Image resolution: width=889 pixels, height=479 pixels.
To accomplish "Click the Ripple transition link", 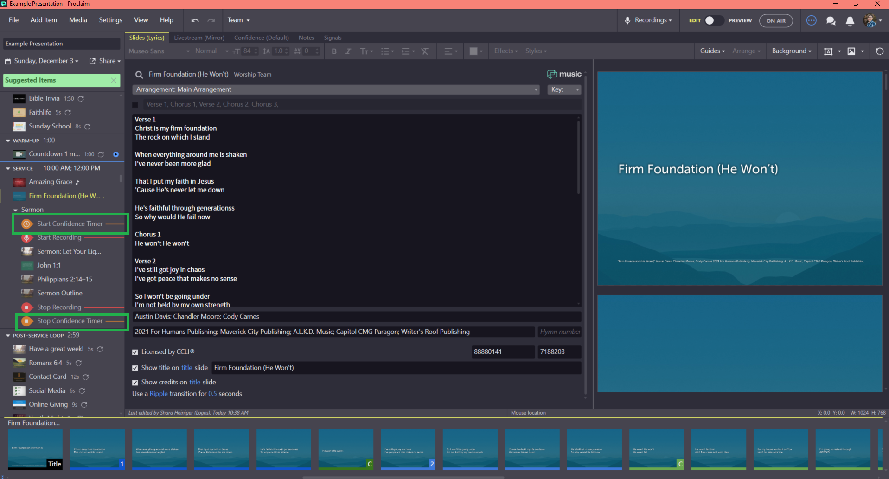I will [159, 394].
